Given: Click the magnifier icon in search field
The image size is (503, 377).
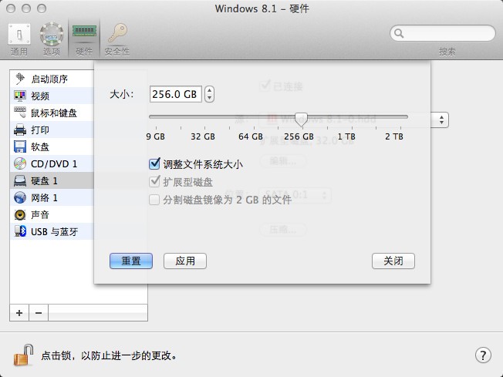Looking at the screenshot, I should pos(399,33).
